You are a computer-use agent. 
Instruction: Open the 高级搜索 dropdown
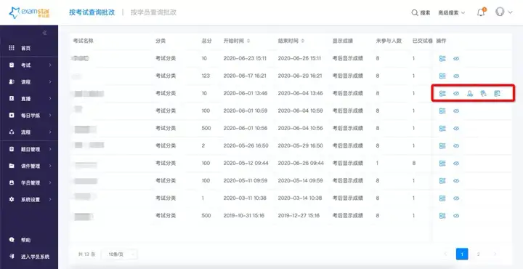(x=452, y=12)
